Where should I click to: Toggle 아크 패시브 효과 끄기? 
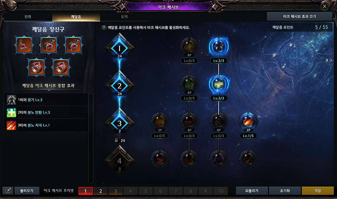point(299,16)
